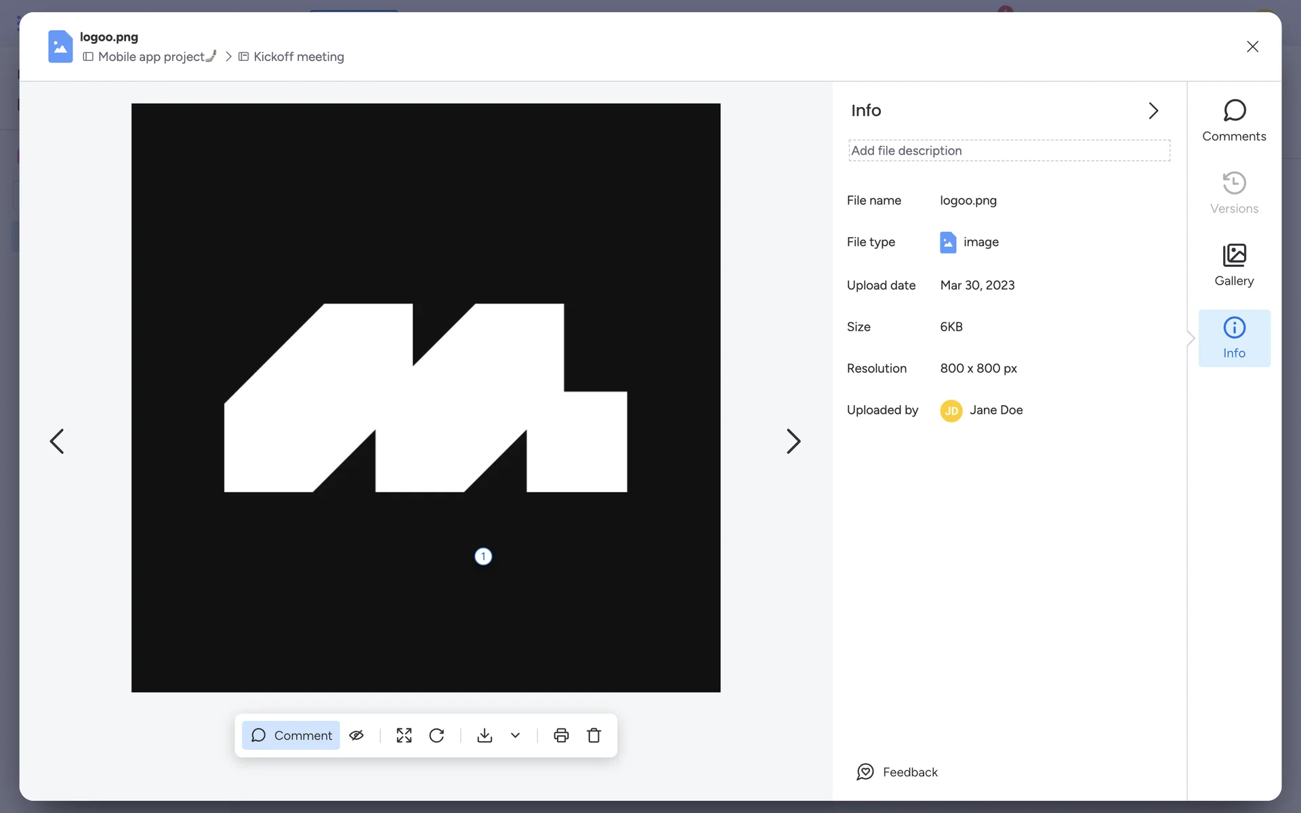Viewport: 1301px width, 813px height.
Task: Open the Gallery tab
Action: pos(1234,265)
